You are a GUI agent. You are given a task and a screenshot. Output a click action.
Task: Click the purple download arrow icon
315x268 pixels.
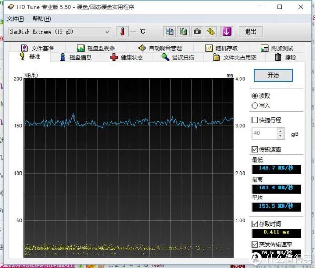click(227, 31)
